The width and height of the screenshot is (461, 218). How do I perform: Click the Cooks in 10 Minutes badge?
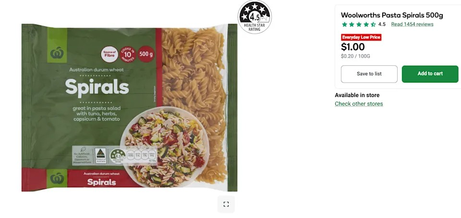[x=128, y=54]
